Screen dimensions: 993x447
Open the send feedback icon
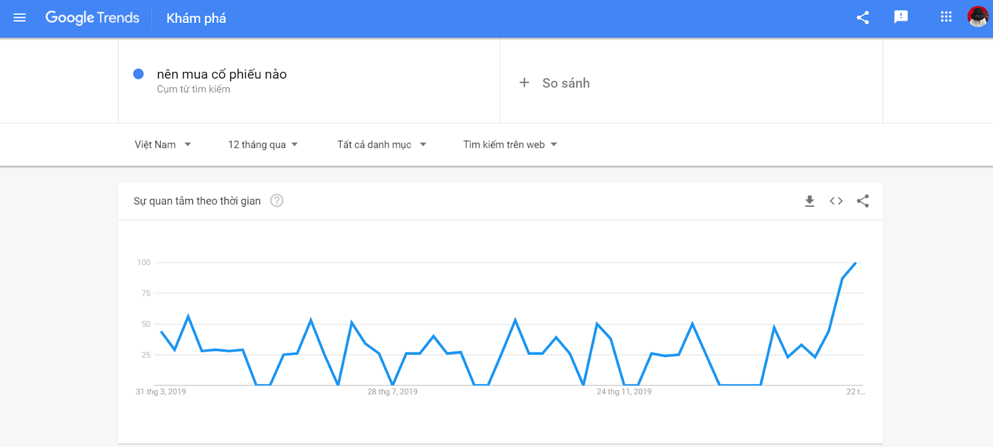click(x=901, y=17)
